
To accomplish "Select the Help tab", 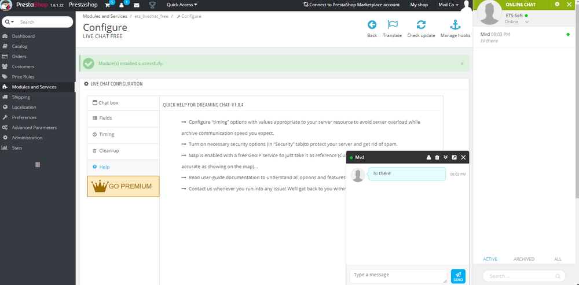I will [x=123, y=167].
